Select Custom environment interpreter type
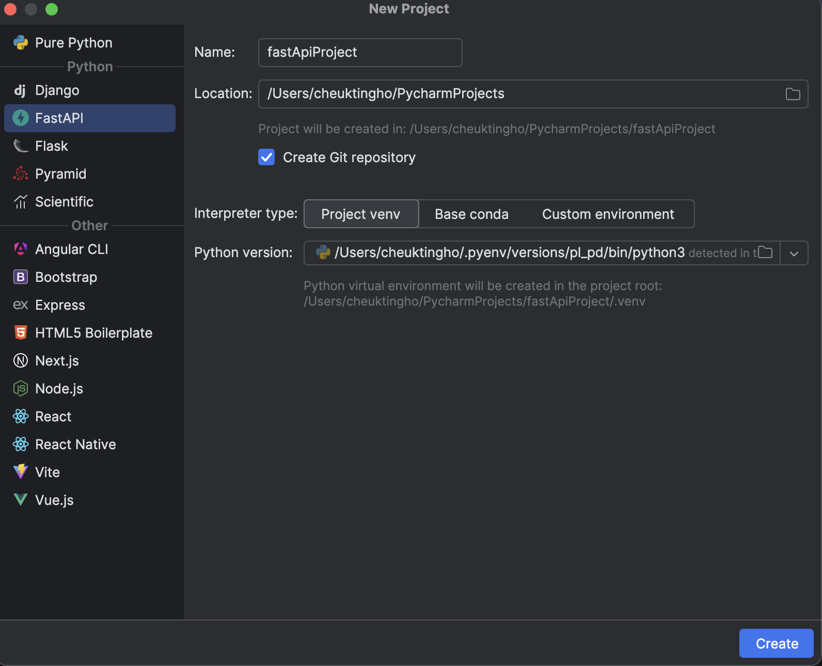The width and height of the screenshot is (822, 666). pyautogui.click(x=608, y=214)
